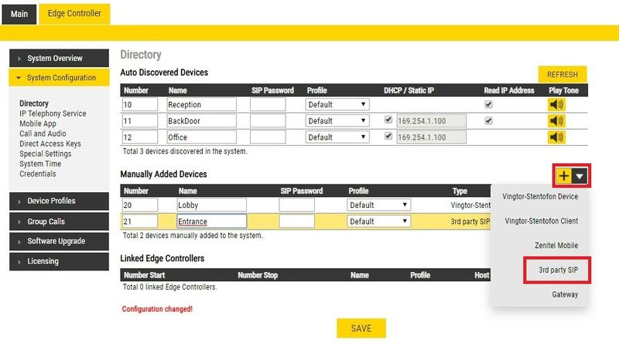Image resolution: width=619 pixels, height=343 pixels.
Task: Select 3rd party SIP from menu
Action: (558, 270)
